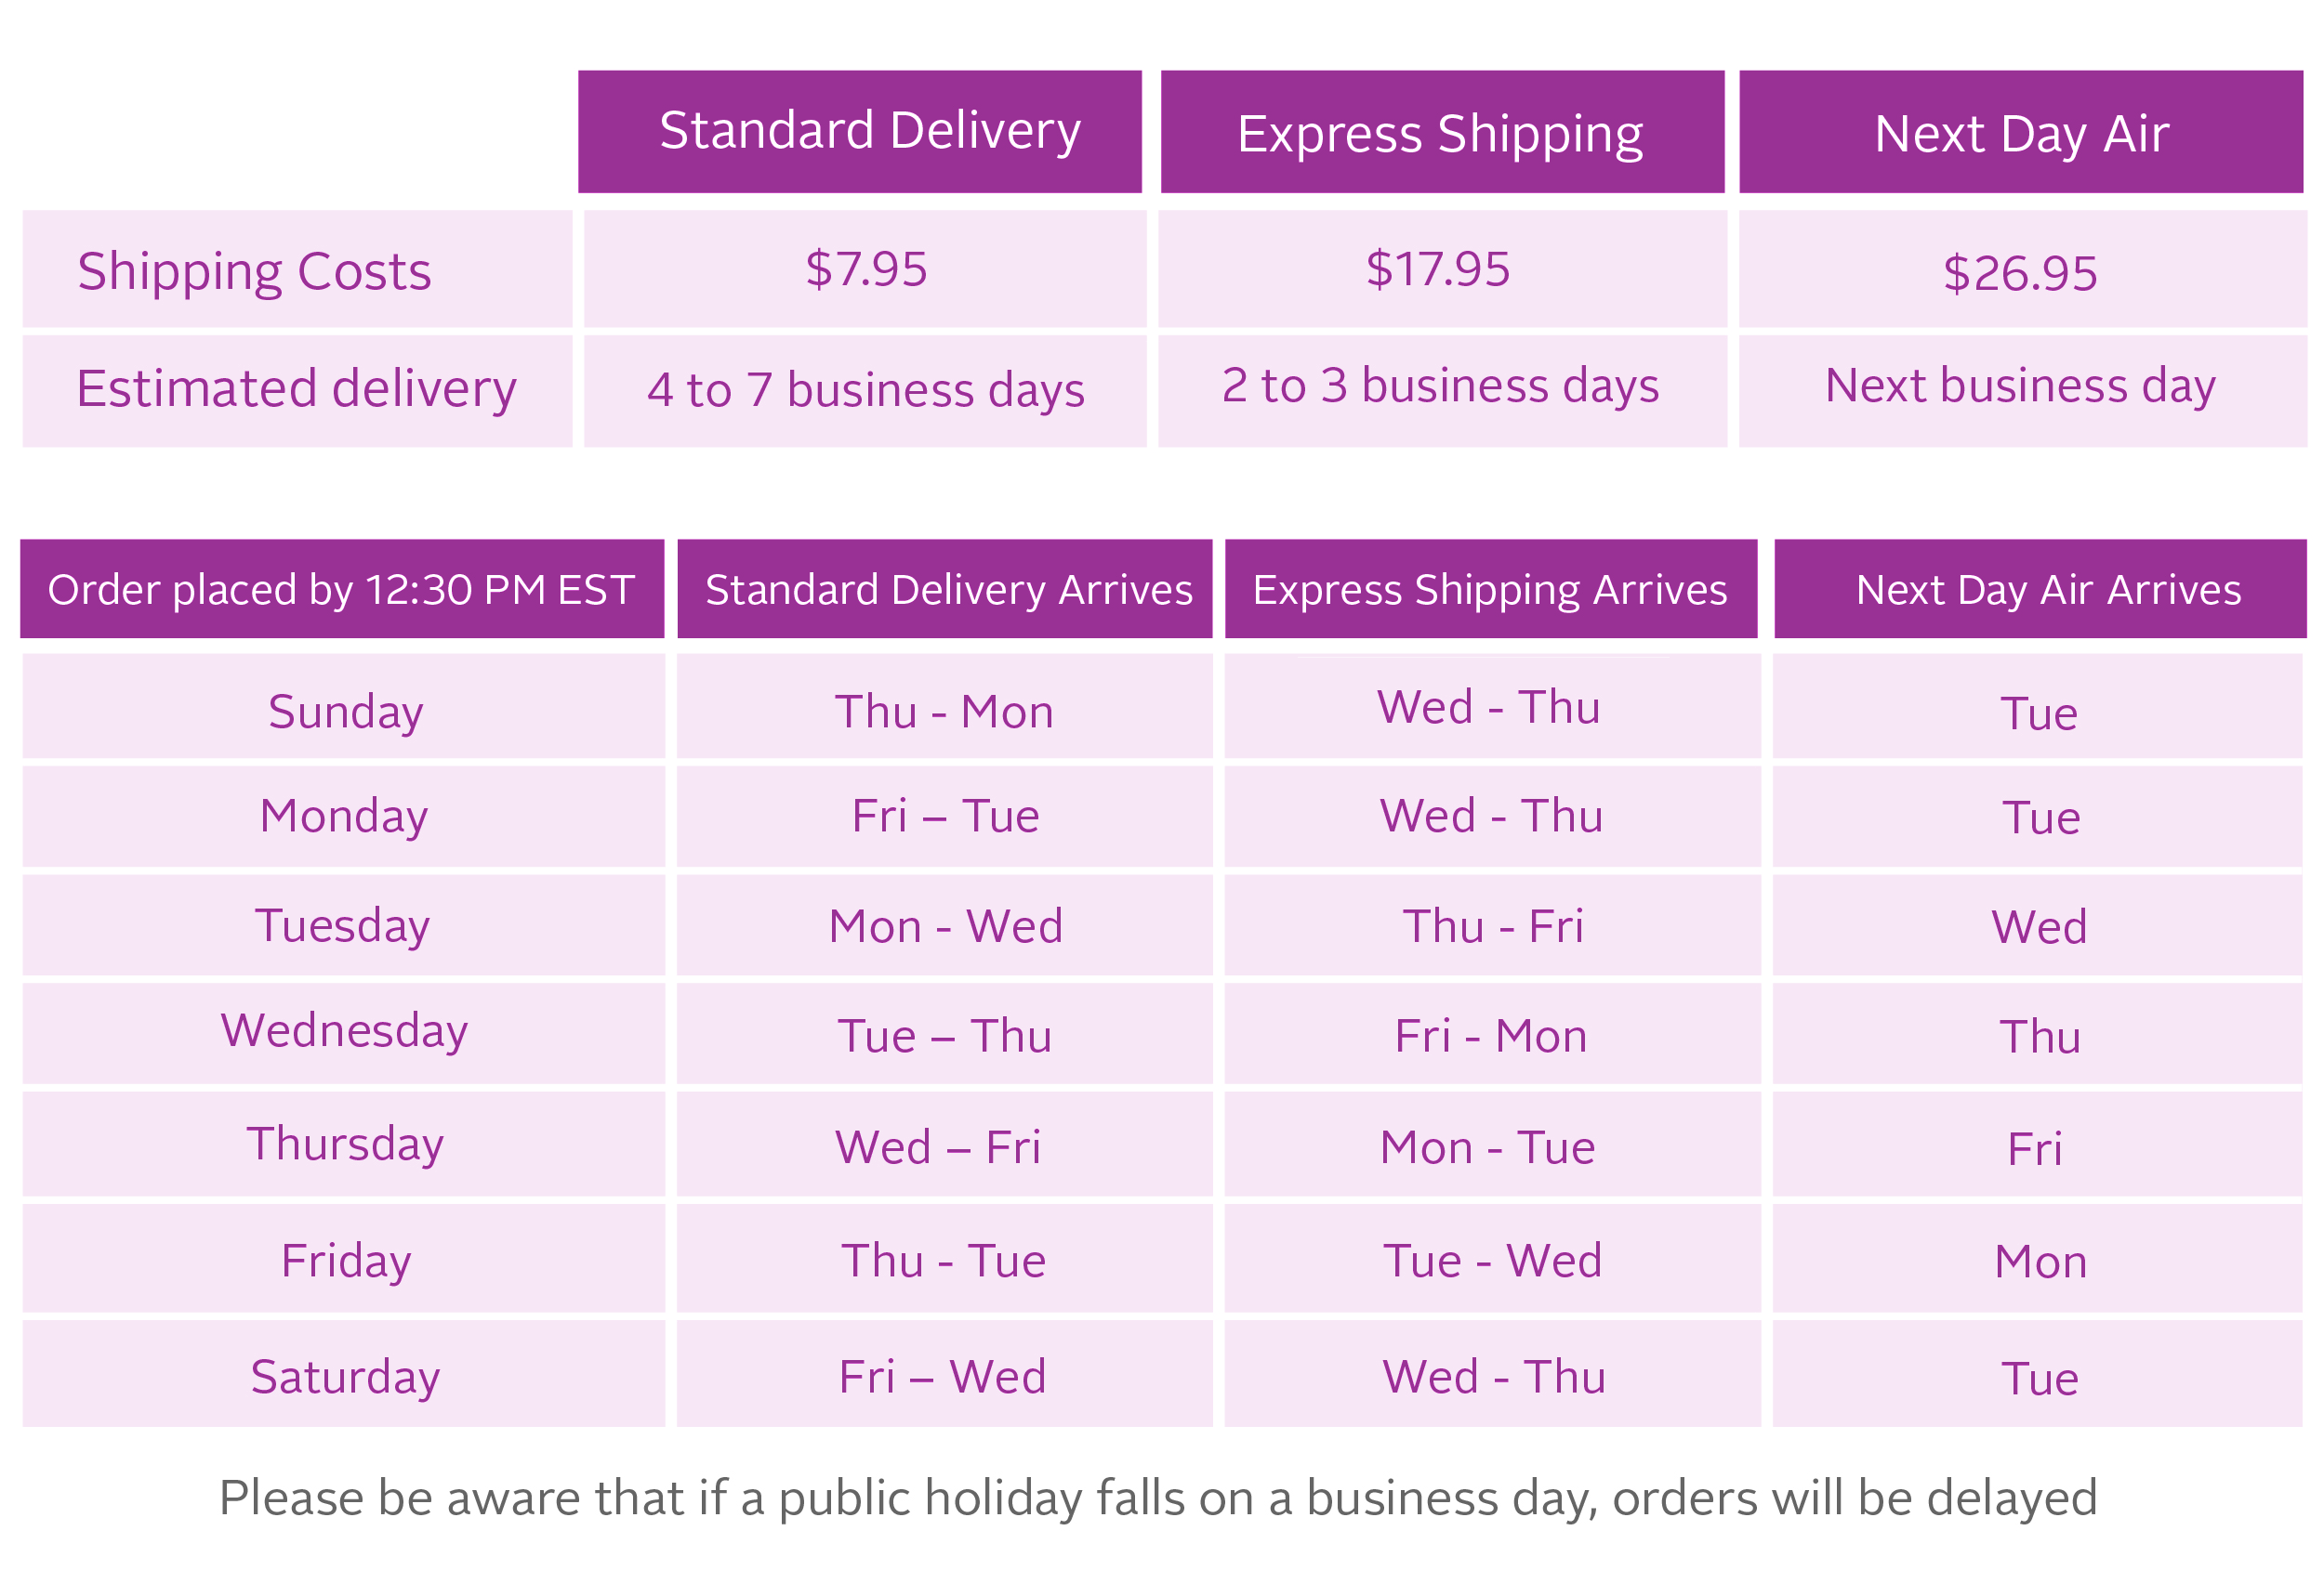Select the 2 to 3 business days cell
2324x1596 pixels.
(x=1440, y=386)
